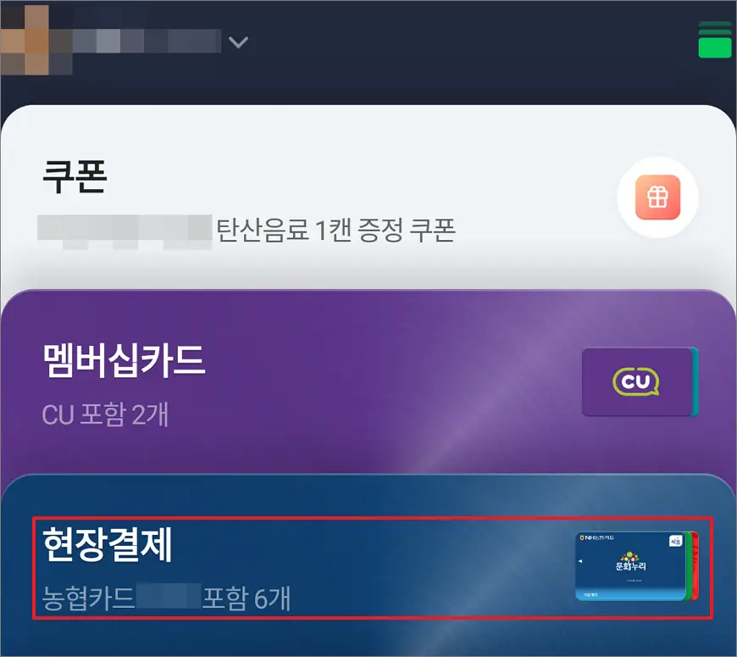737x657 pixels.
Task: Open the blurred account name selector
Action: click(x=147, y=41)
